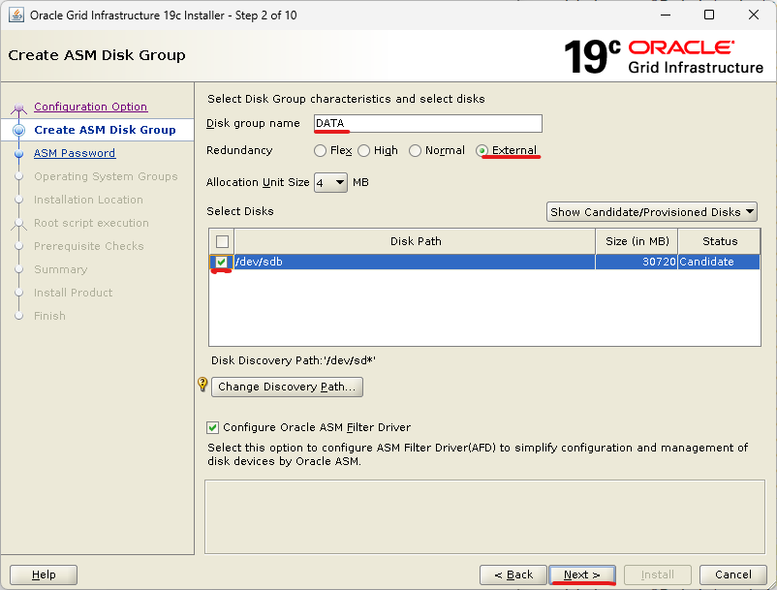
Task: Click the Configuration Option step bullet icon
Action: [x=18, y=108]
